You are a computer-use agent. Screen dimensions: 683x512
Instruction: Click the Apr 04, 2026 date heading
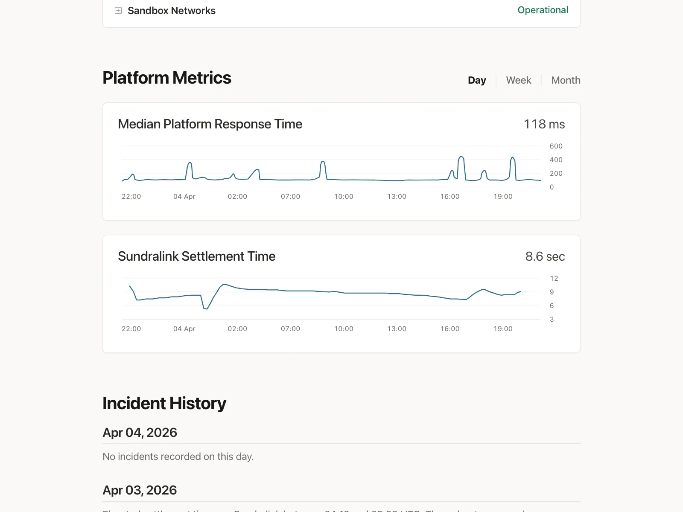(140, 433)
